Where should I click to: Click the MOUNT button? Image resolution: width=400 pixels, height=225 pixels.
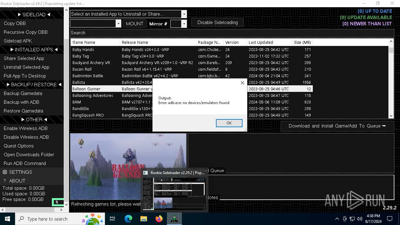click(135, 24)
